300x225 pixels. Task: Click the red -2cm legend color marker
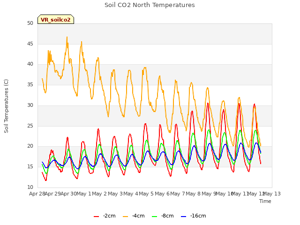(96, 217)
